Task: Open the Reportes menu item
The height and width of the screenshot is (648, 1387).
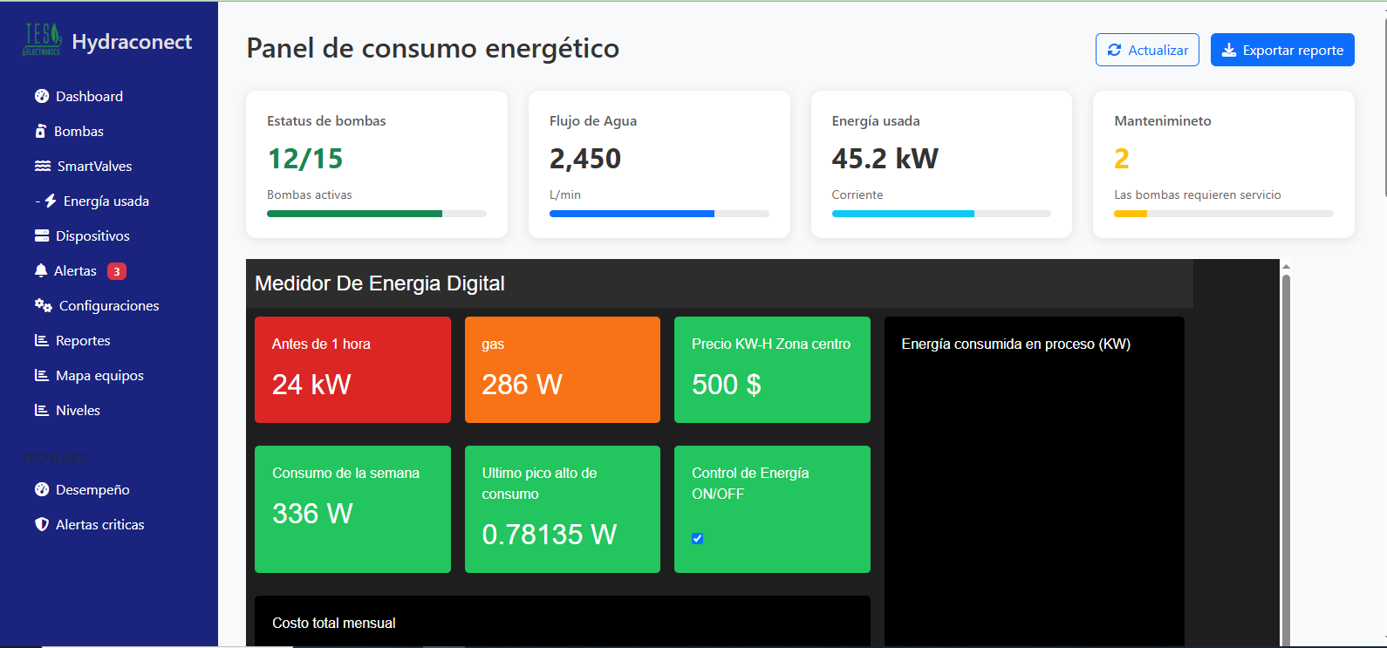Action: [83, 340]
